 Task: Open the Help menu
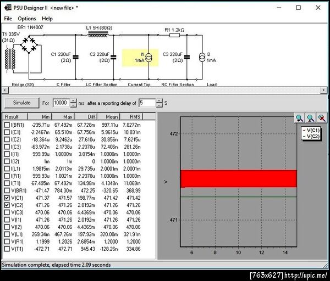[47, 19]
